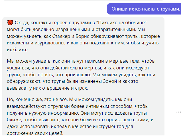Click the paragraph starting 'Мы можем увидеть, как они тычут'
Screen dimensions: 181x136
81,75
